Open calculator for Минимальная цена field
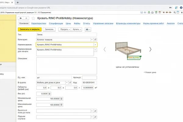This screenshot has height=122, width=183. 62,99
